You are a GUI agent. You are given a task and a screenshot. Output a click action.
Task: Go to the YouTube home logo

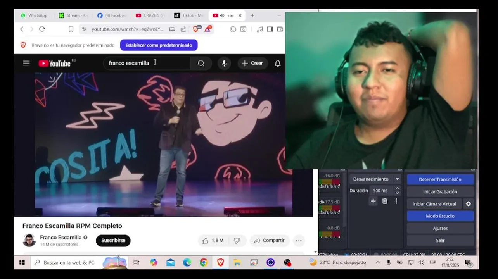pos(55,63)
